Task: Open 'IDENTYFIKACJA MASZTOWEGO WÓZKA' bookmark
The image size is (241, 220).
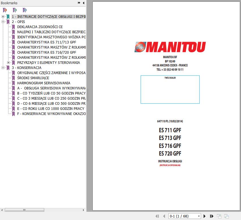Action: pyautogui.click(x=51, y=37)
